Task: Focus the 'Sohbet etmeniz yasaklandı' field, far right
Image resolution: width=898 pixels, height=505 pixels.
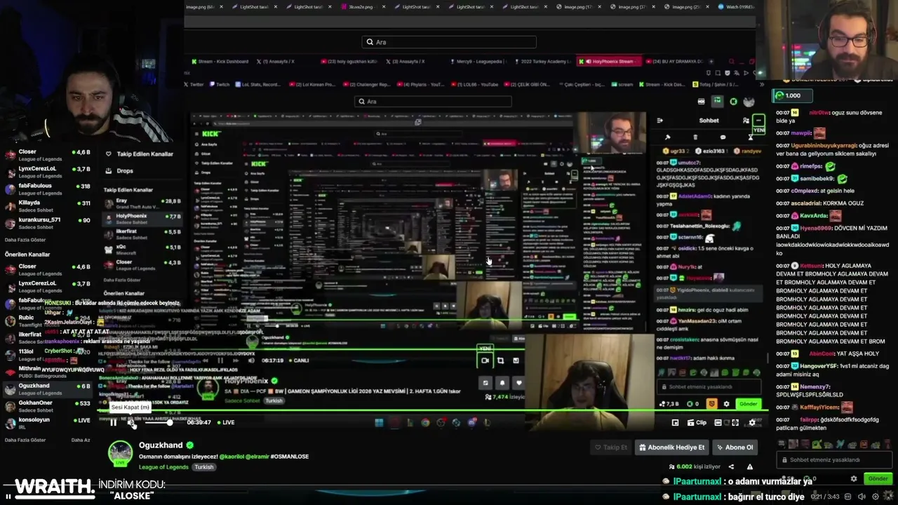Action: [835, 460]
